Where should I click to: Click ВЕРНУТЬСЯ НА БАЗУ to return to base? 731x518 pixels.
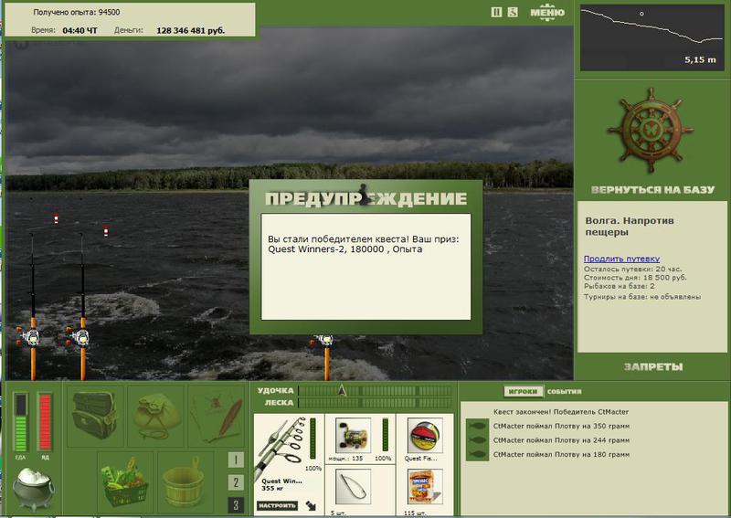click(652, 190)
